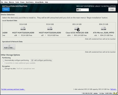This screenshot has width=118, height=95.
Task: Click 192.168.10.150 in the status bar
Action: [x=87, y=93]
